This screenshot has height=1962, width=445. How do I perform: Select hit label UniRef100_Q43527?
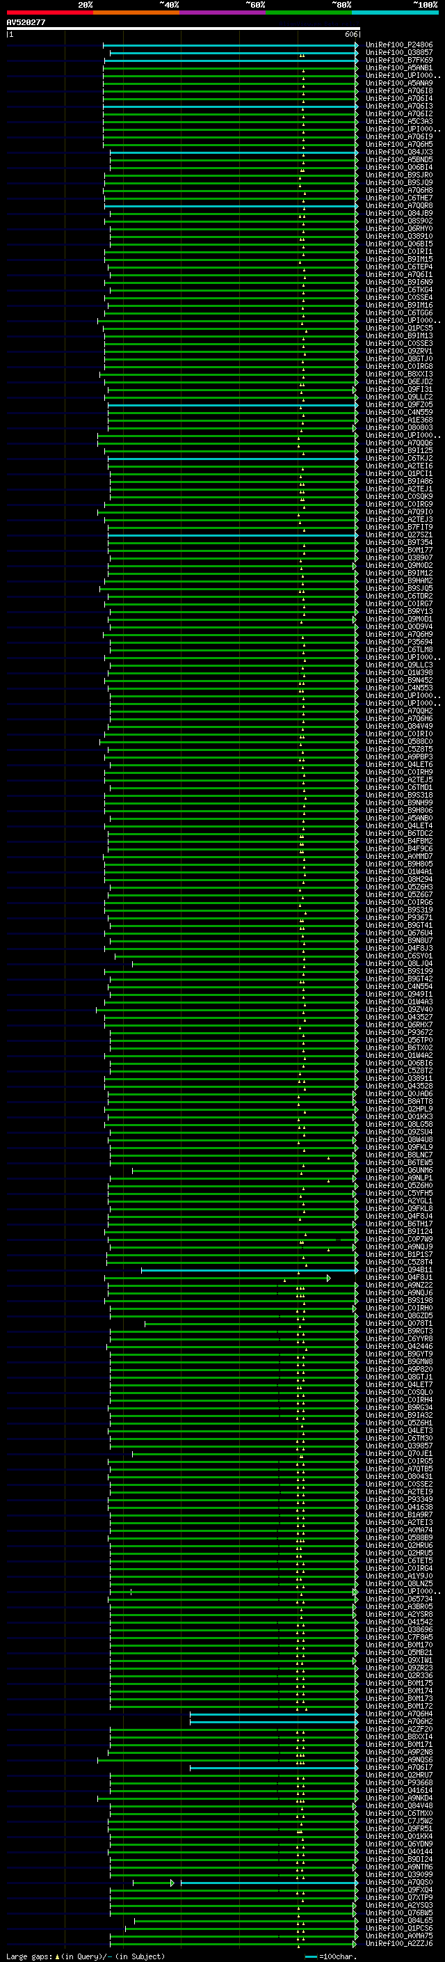[x=398, y=1018]
